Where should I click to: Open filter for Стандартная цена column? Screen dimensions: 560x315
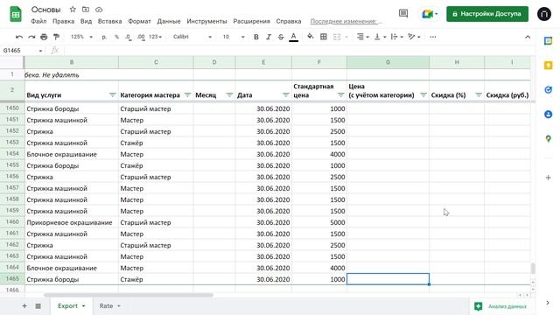(340, 95)
